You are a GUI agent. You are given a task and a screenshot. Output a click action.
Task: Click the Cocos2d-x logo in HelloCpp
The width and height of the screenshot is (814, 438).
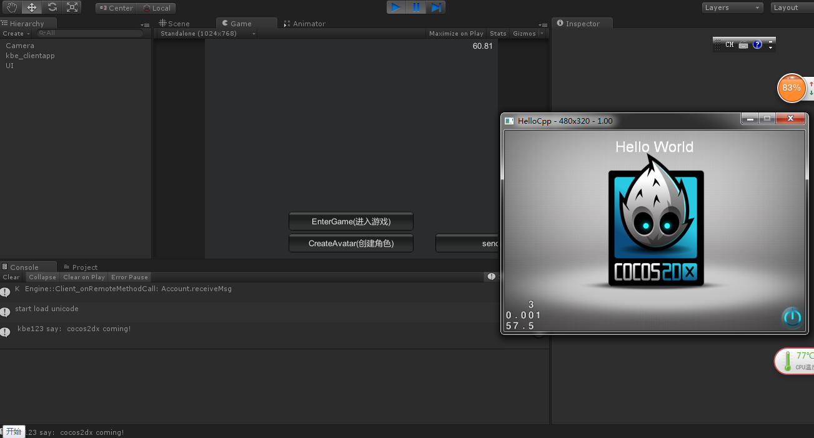click(656, 221)
